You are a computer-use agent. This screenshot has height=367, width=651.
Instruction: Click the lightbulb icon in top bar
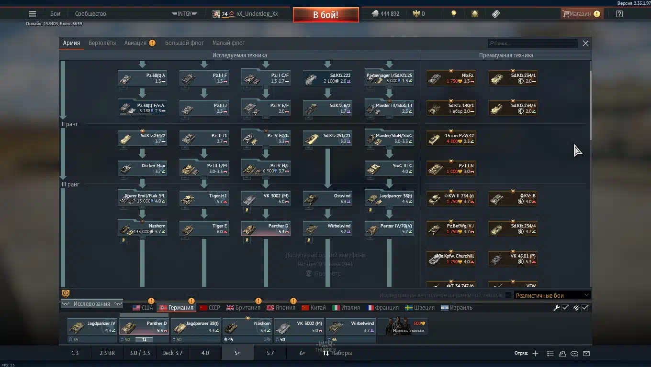(x=454, y=14)
